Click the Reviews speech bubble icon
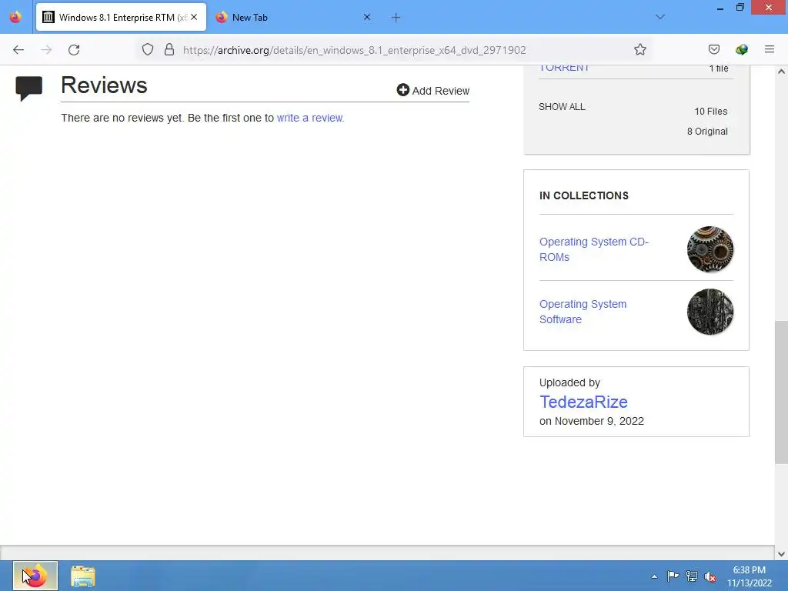This screenshot has height=591, width=788. [x=28, y=88]
